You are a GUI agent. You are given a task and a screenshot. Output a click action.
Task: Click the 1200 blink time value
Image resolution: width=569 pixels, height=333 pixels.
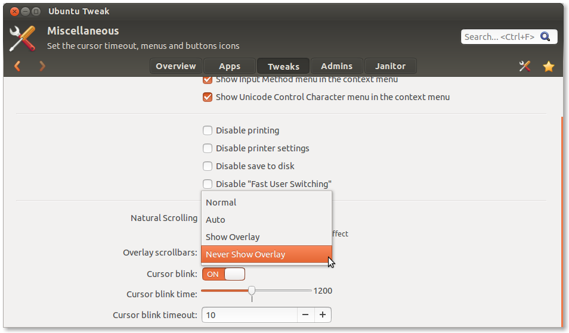click(x=323, y=291)
